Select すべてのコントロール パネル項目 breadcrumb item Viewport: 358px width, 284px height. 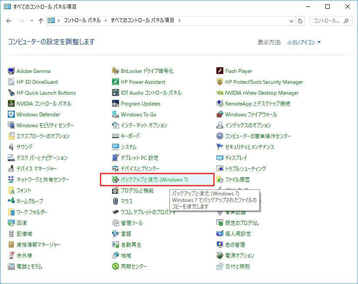coord(143,20)
